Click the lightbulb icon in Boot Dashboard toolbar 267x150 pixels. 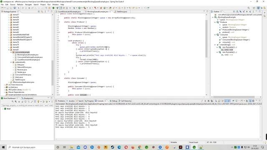coord(38,102)
